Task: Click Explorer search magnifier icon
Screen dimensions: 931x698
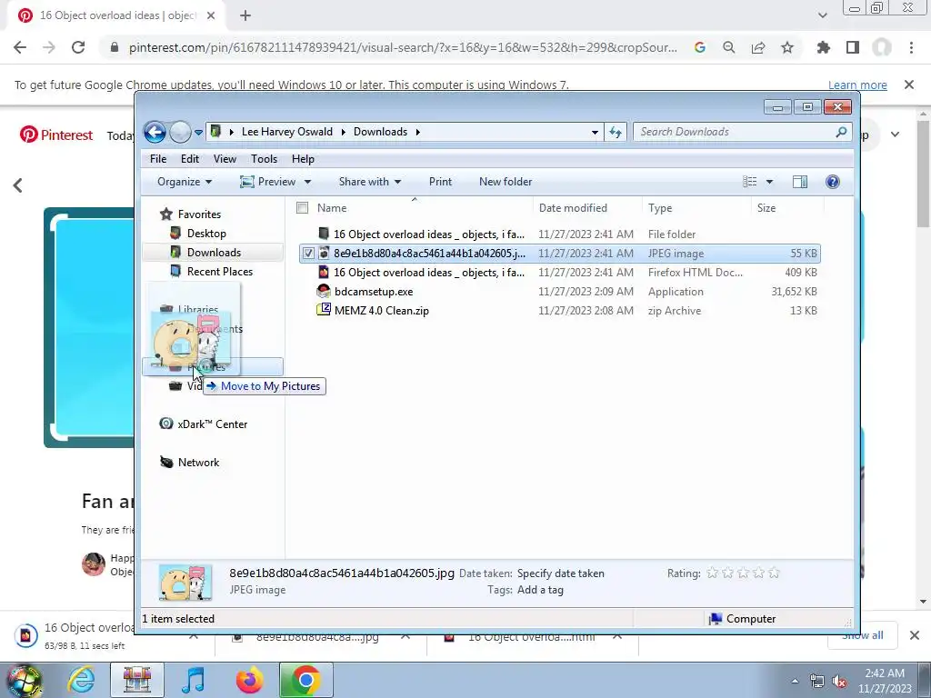Action: click(x=841, y=132)
